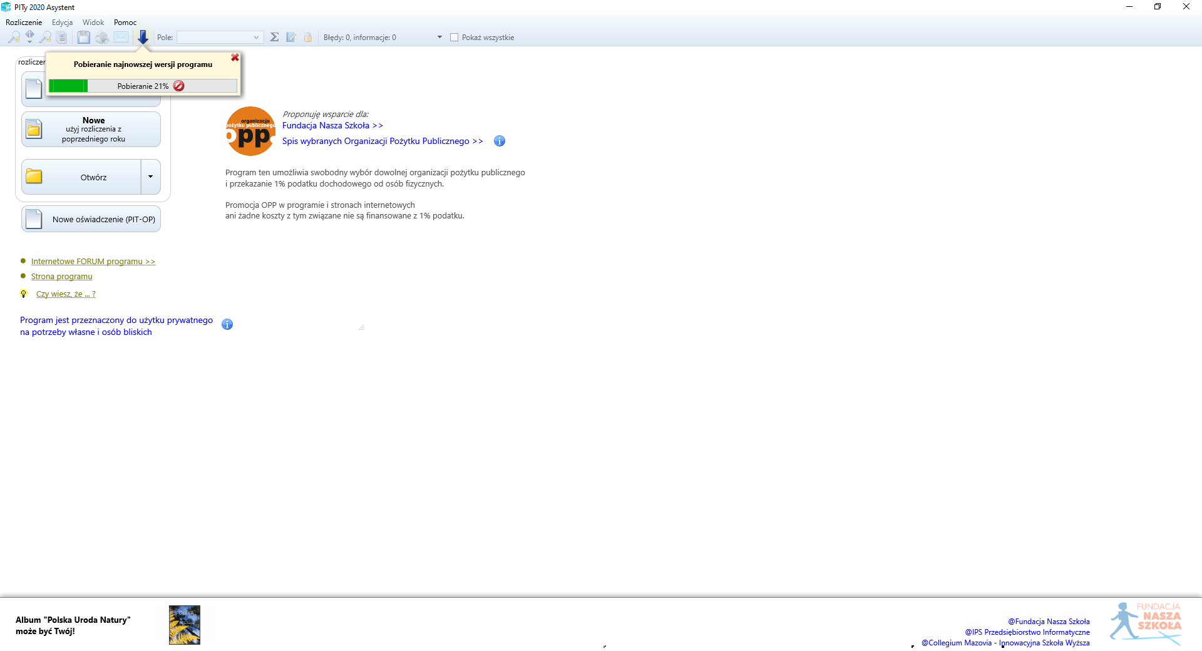Expand the Pole combo box
This screenshot has height=651, width=1202.
click(x=256, y=38)
